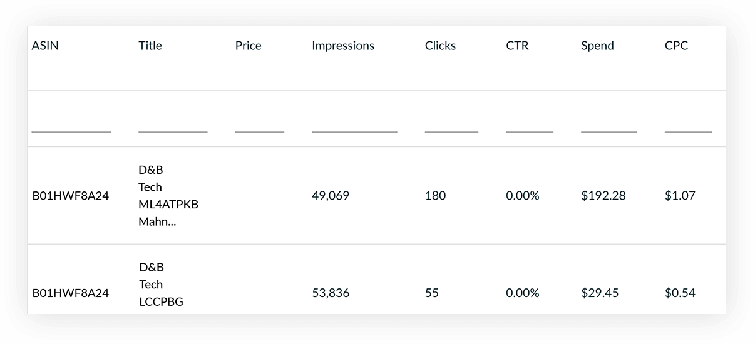This screenshot has width=755, height=344.
Task: Focus the Clicks filter input
Action: tap(451, 124)
